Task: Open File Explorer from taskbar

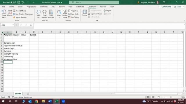Action: point(43,101)
